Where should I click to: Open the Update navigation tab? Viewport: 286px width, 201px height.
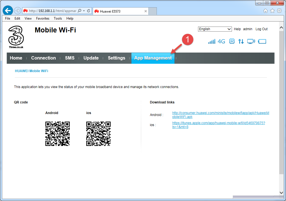91,58
